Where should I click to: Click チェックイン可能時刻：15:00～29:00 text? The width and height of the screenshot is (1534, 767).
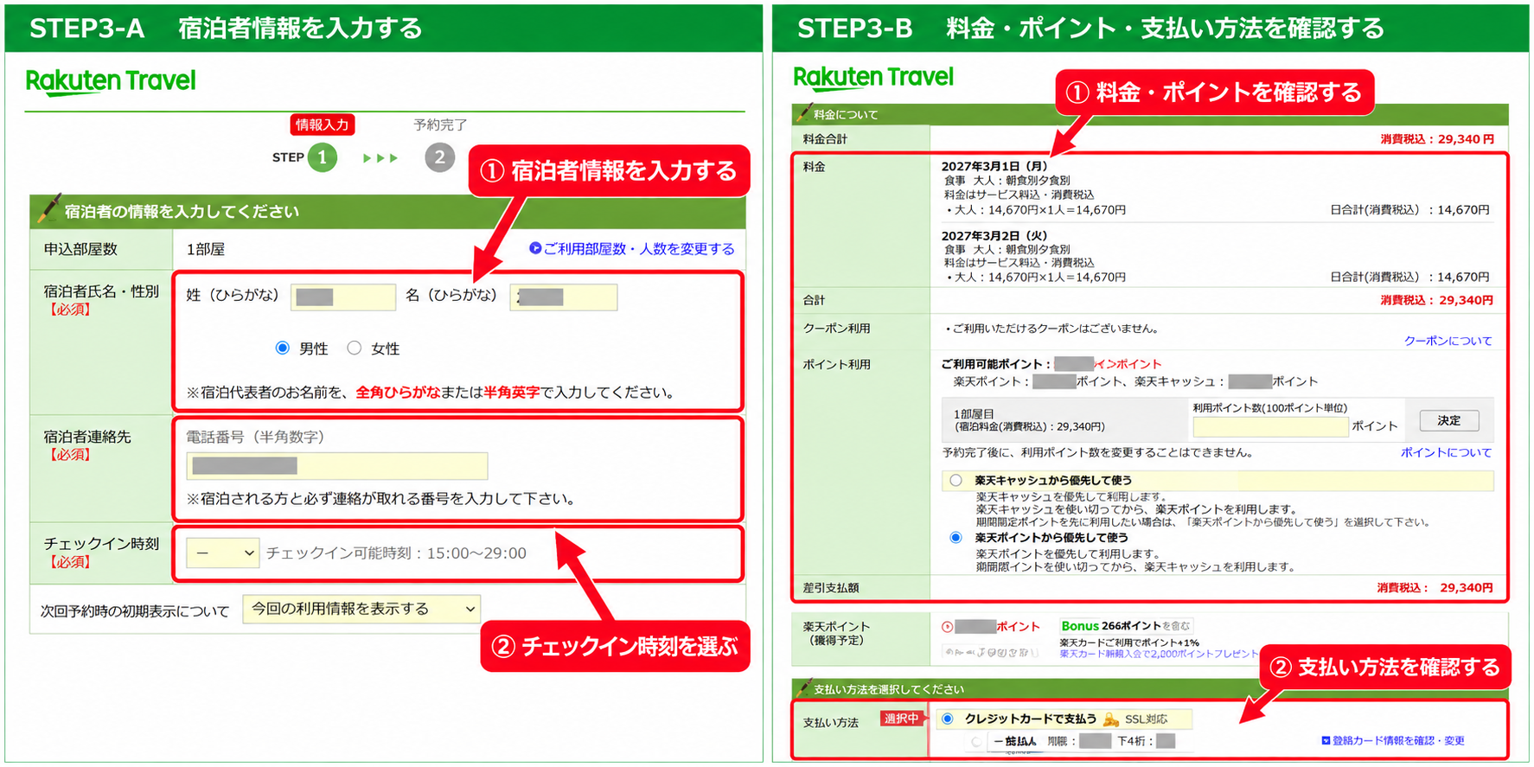click(x=396, y=553)
